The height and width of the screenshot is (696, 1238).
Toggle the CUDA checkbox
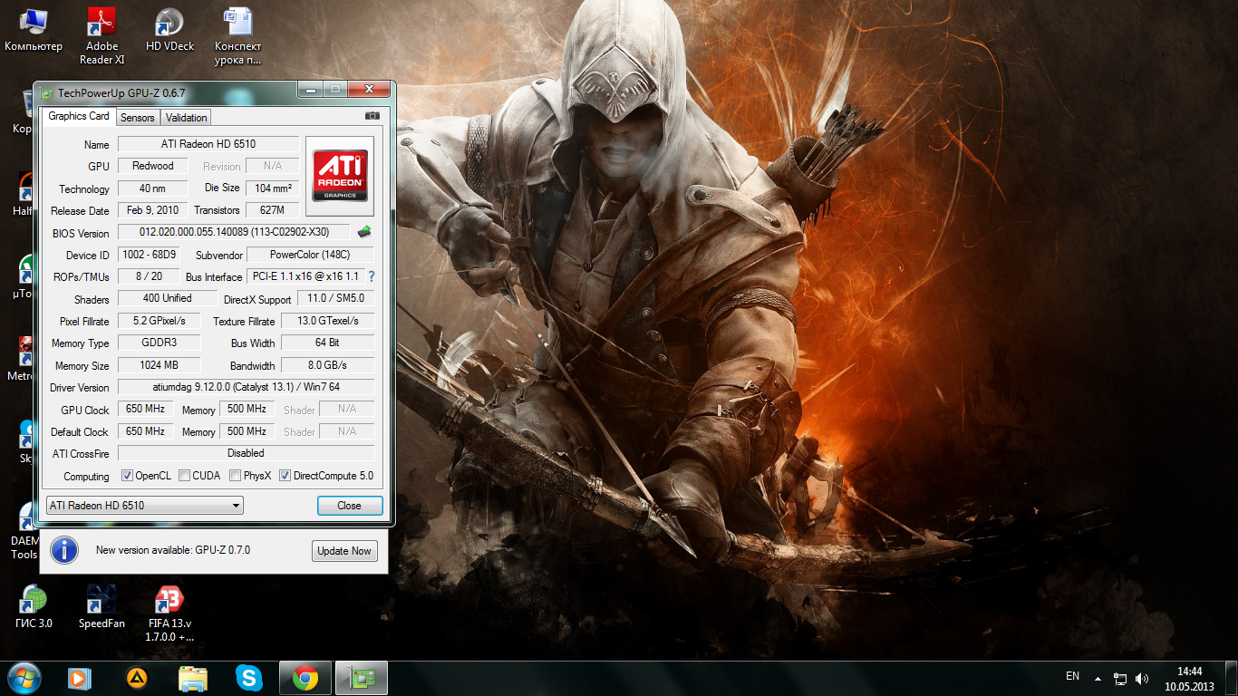click(184, 476)
